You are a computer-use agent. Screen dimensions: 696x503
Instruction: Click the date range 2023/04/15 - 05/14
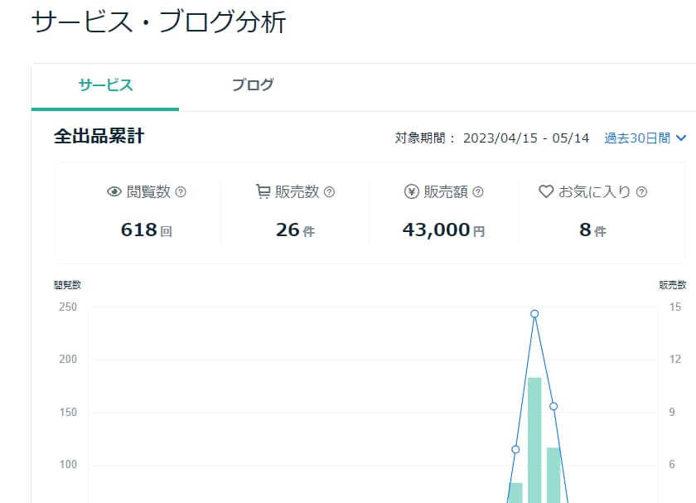coord(526,138)
